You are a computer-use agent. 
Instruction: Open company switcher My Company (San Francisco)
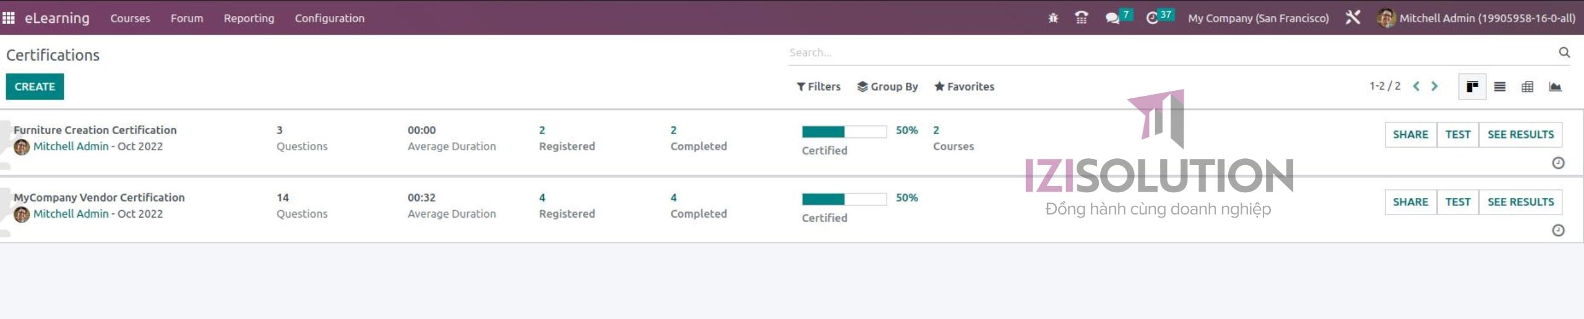(x=1258, y=18)
